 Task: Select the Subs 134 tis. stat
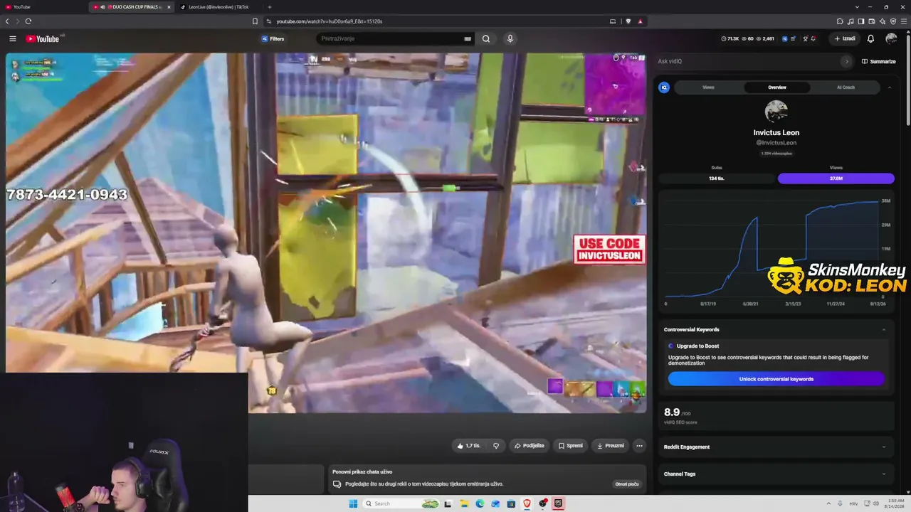(x=717, y=178)
